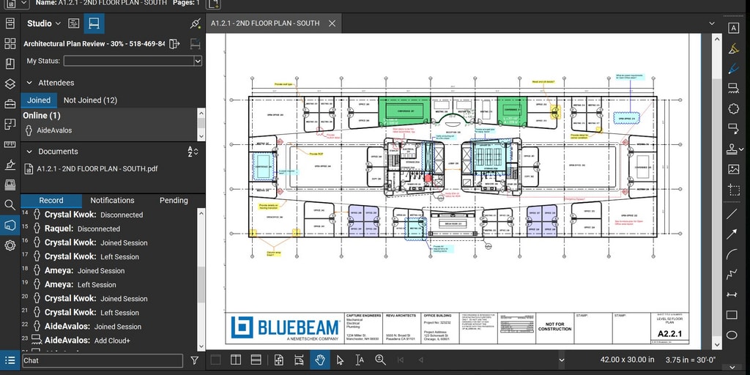750x375 pixels.
Task: Select the Arc tool
Action: coord(732,254)
